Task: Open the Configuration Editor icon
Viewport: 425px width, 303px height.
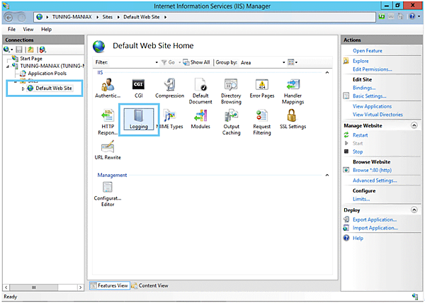Action: 108,190
